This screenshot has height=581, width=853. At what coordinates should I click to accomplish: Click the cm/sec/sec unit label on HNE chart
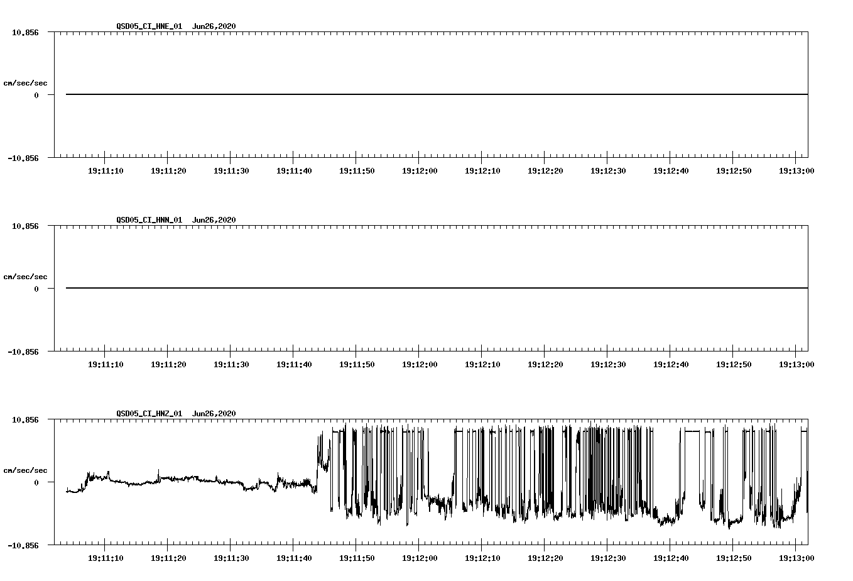pyautogui.click(x=26, y=83)
